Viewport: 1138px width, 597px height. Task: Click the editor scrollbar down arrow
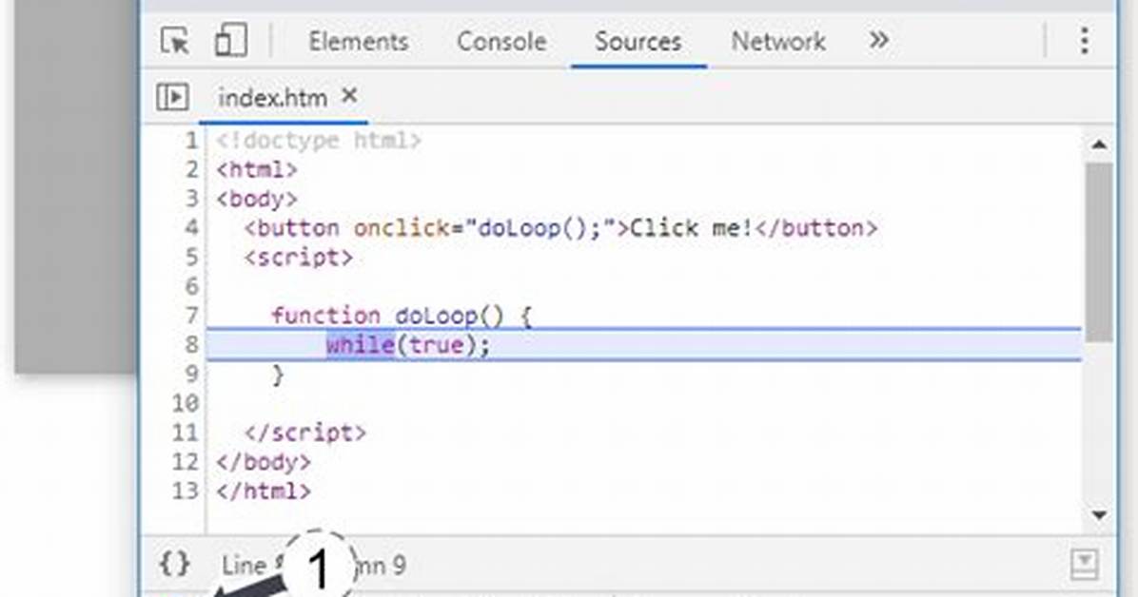pos(1100,515)
